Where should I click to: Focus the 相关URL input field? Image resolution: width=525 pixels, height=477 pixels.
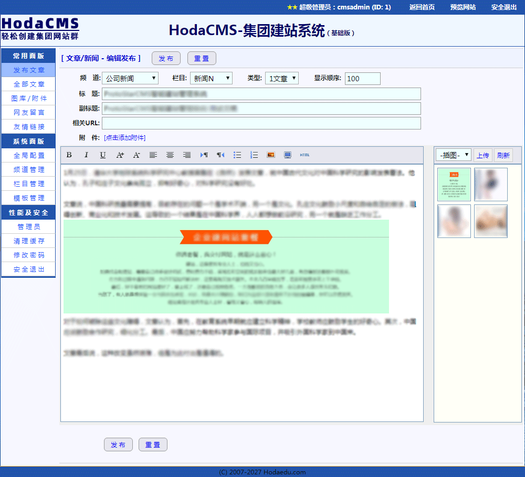pyautogui.click(x=261, y=123)
